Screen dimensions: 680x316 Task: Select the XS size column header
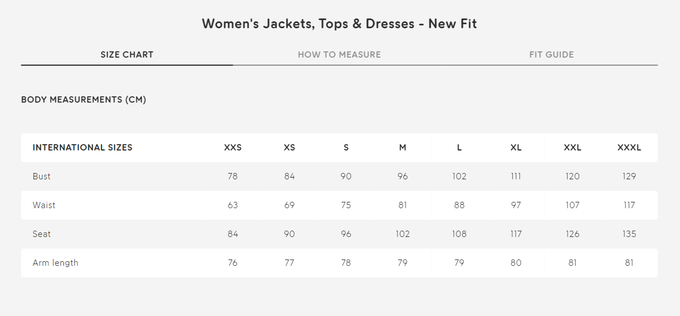tap(289, 148)
